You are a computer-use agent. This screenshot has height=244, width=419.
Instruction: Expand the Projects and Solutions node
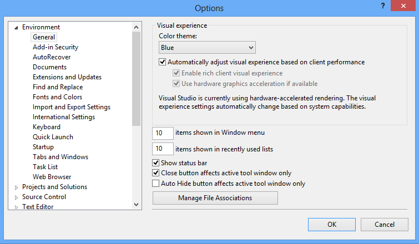point(16,187)
